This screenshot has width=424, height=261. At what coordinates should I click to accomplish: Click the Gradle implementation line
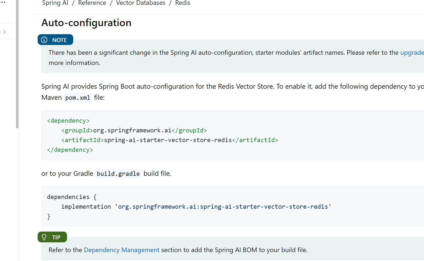click(x=196, y=207)
